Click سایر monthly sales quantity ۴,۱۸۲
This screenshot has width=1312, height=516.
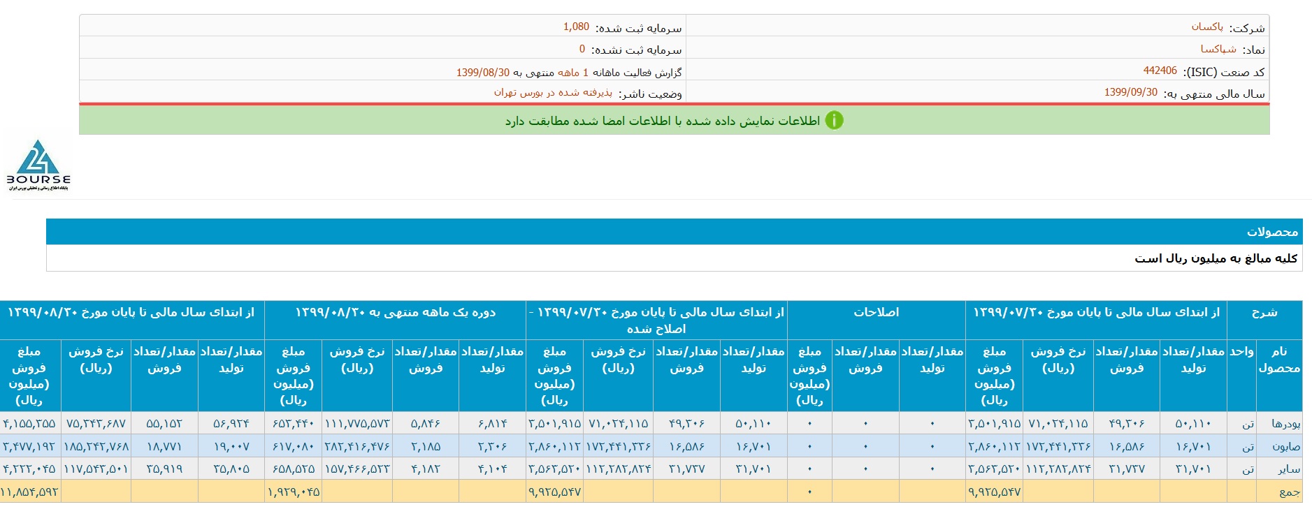click(426, 469)
